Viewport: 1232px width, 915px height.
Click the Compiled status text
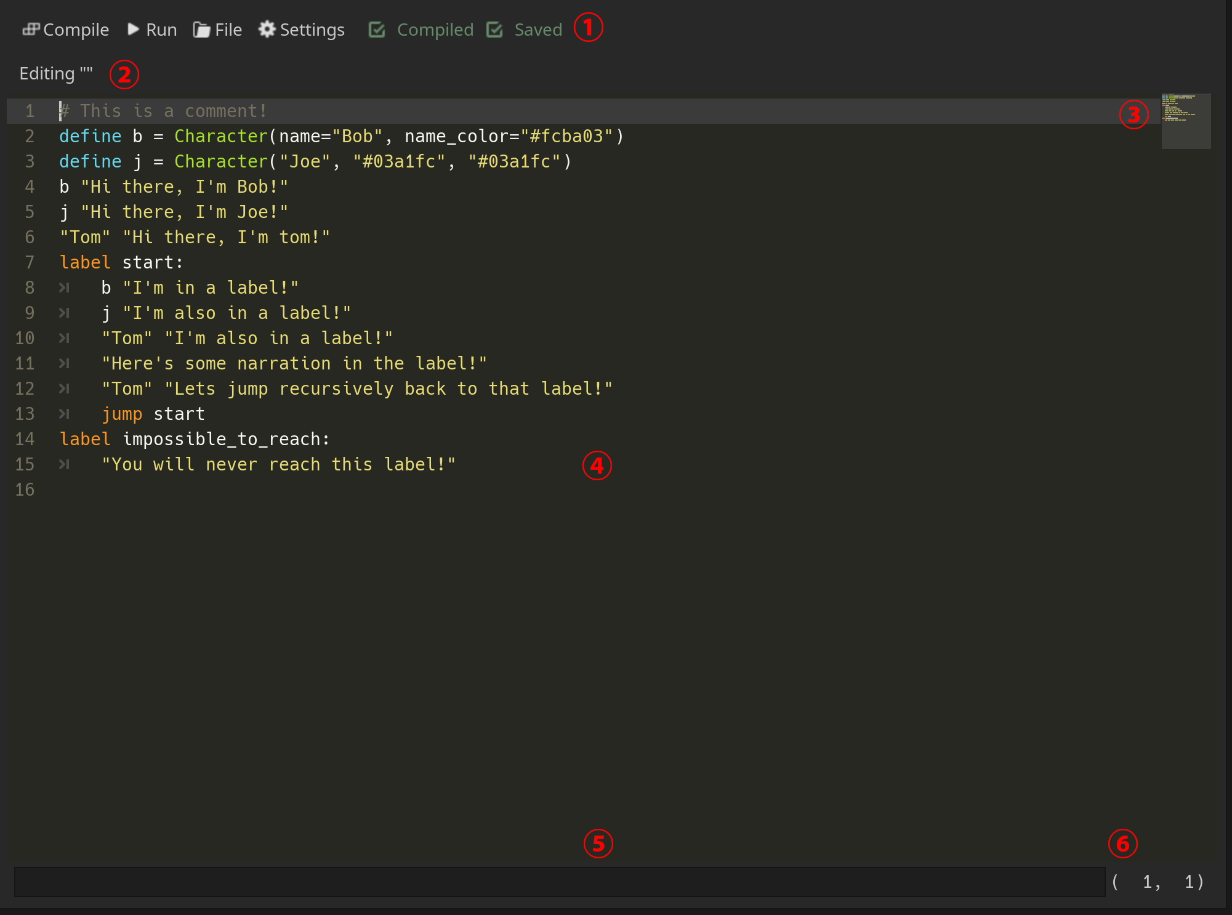click(x=435, y=30)
